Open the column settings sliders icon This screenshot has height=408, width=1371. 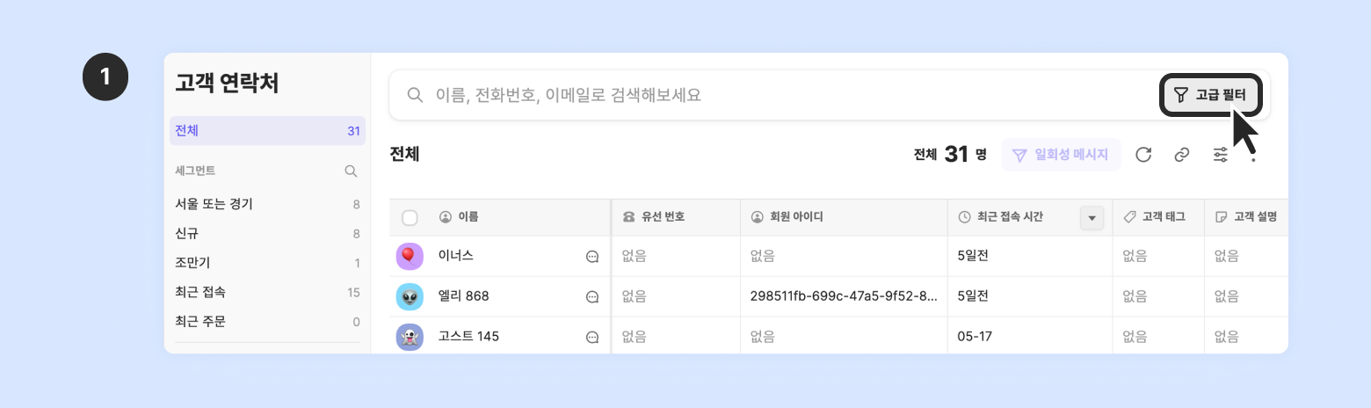1221,155
